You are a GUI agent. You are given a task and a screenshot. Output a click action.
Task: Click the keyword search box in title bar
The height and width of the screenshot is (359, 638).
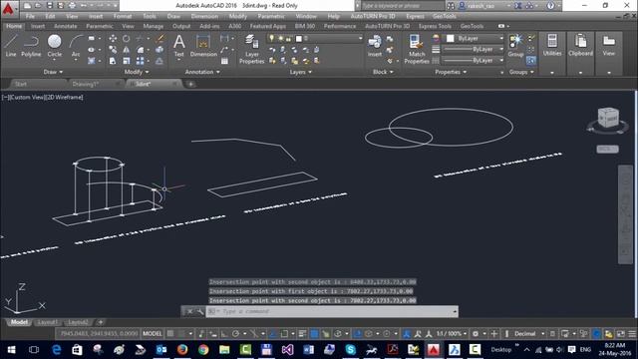click(x=402, y=6)
